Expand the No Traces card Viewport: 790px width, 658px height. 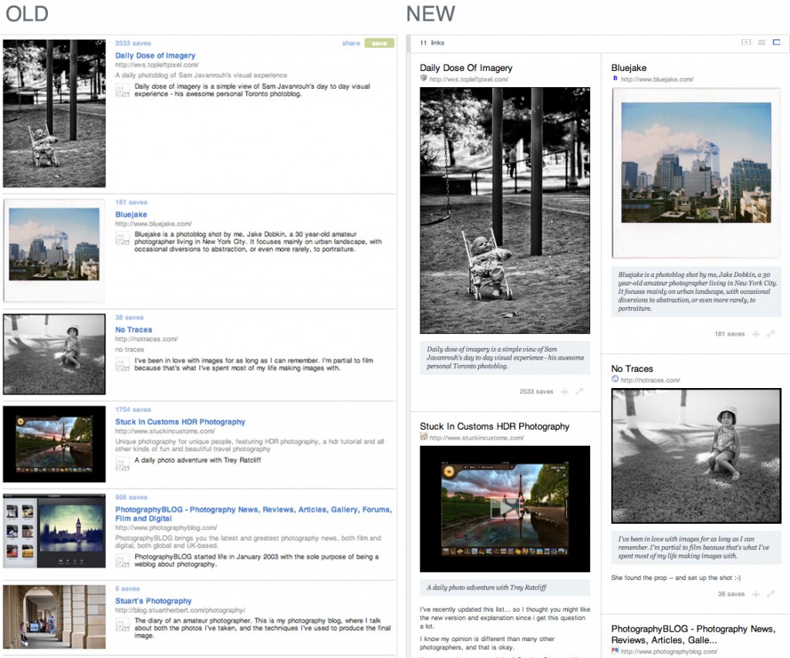tap(771, 594)
